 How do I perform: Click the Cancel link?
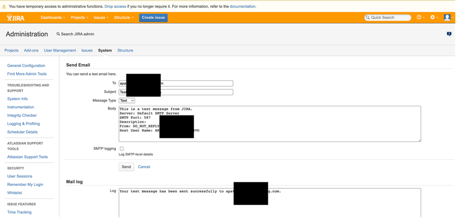[x=144, y=167]
